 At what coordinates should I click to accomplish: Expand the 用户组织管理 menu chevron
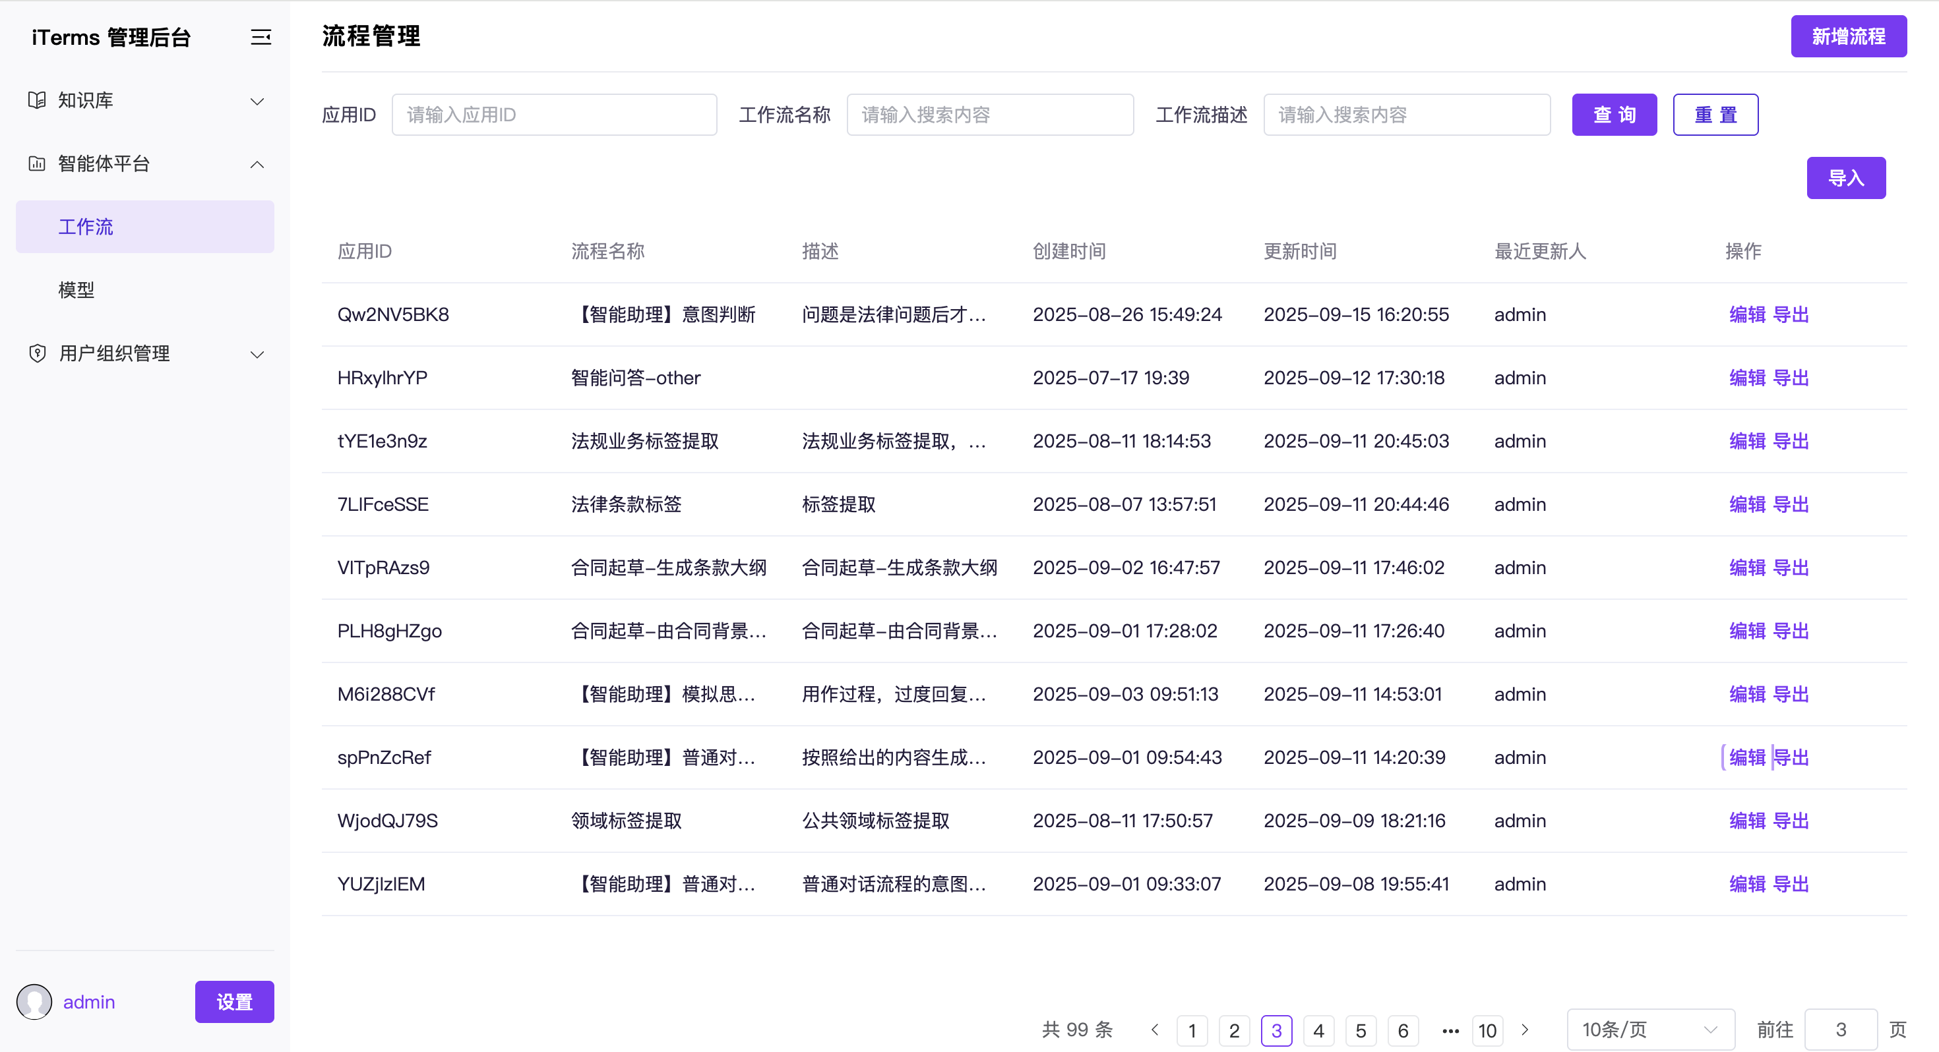(257, 354)
